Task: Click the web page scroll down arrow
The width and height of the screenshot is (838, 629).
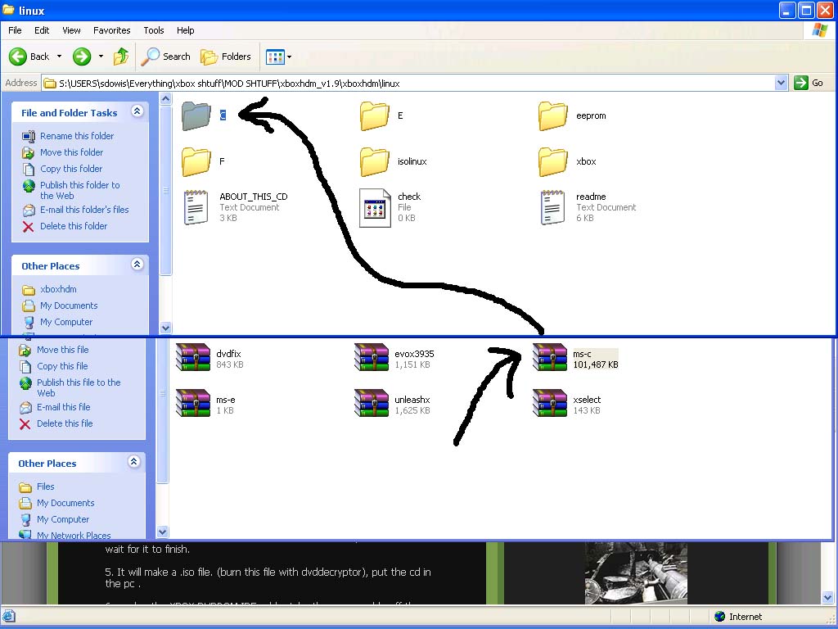Action: (828, 597)
